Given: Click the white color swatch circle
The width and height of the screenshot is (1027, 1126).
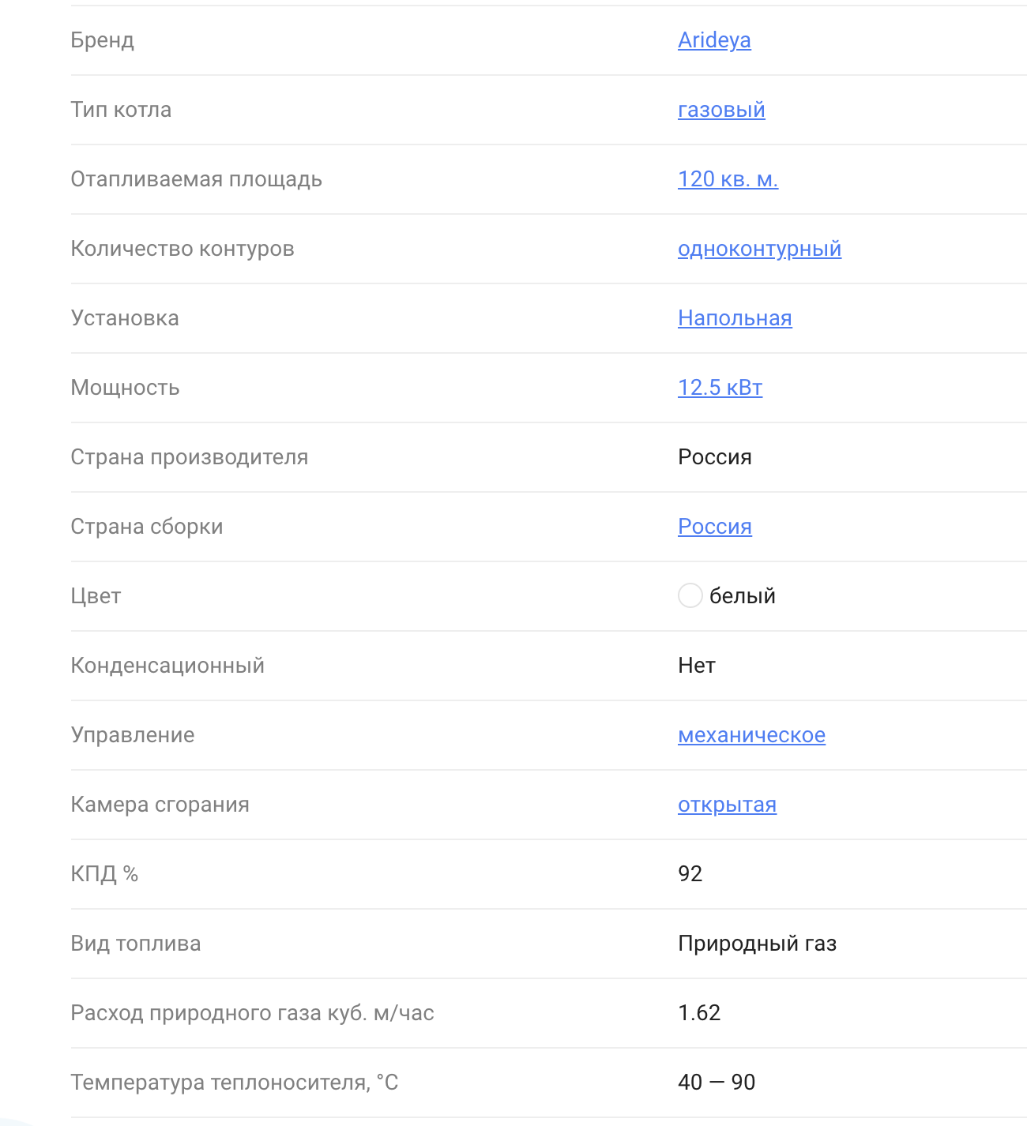Looking at the screenshot, I should [690, 595].
